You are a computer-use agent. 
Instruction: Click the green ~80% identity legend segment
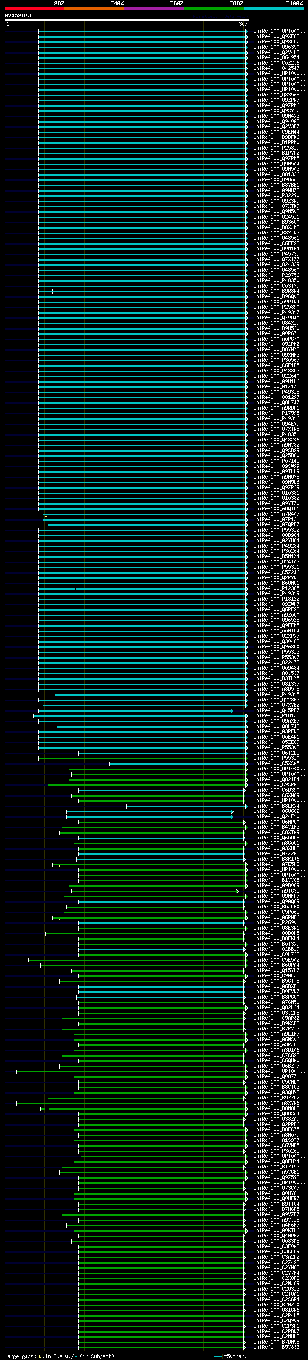tap(214, 9)
